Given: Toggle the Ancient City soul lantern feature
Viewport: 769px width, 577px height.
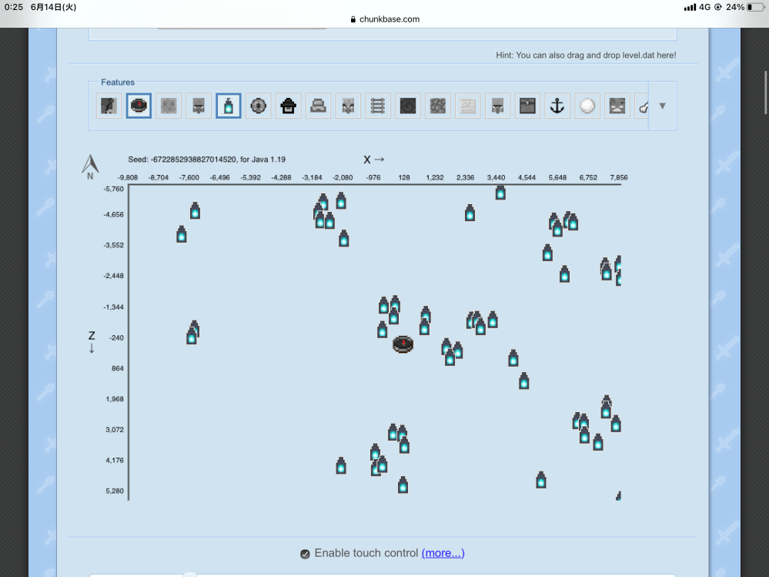Looking at the screenshot, I should tap(229, 106).
